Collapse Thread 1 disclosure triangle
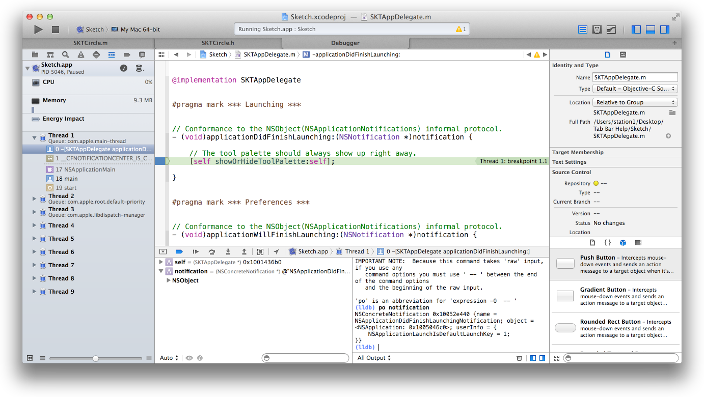The image size is (704, 397). (35, 138)
